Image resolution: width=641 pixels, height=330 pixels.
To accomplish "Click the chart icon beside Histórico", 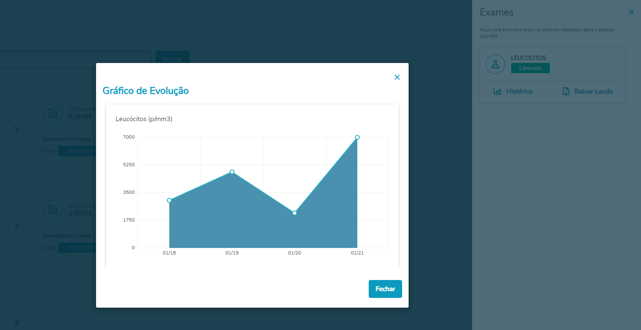I will [498, 91].
